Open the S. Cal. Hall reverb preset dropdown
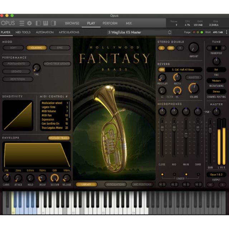Viewport: 229px width, 229px height. point(183,69)
